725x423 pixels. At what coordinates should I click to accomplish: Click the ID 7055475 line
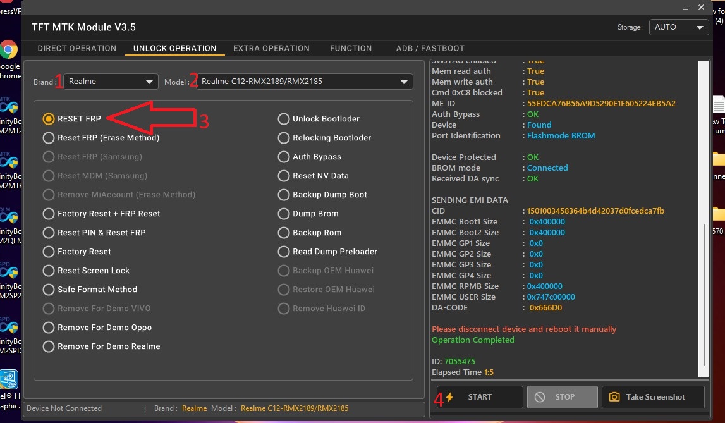click(x=453, y=362)
